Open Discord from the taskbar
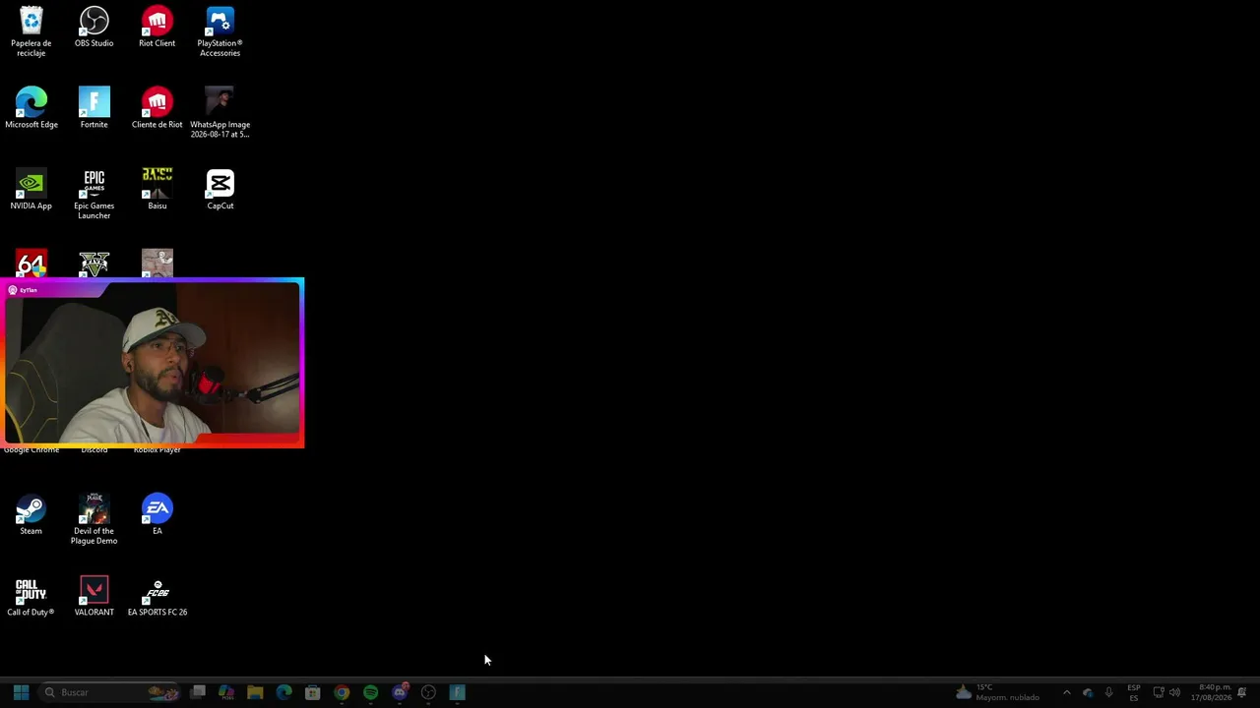The width and height of the screenshot is (1260, 708). point(400,692)
